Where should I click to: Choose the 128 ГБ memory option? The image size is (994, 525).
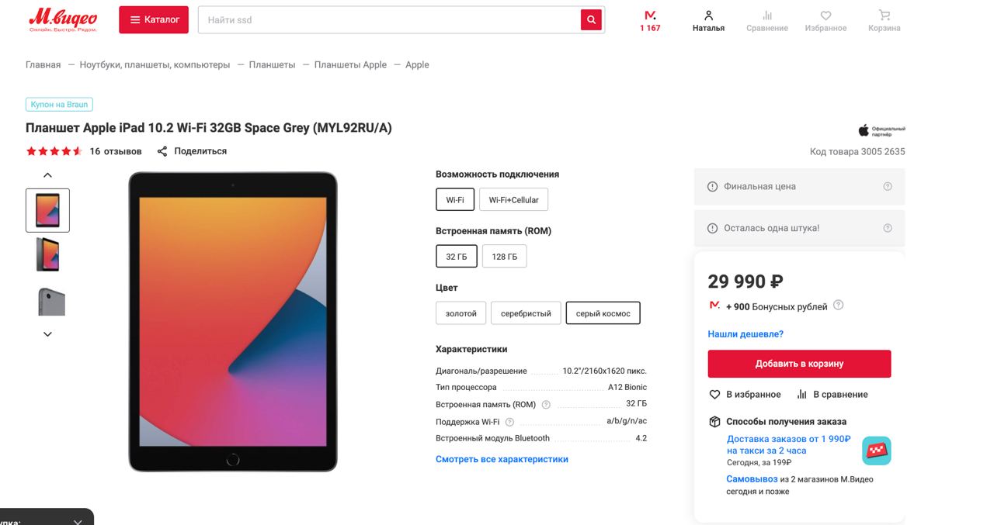504,257
